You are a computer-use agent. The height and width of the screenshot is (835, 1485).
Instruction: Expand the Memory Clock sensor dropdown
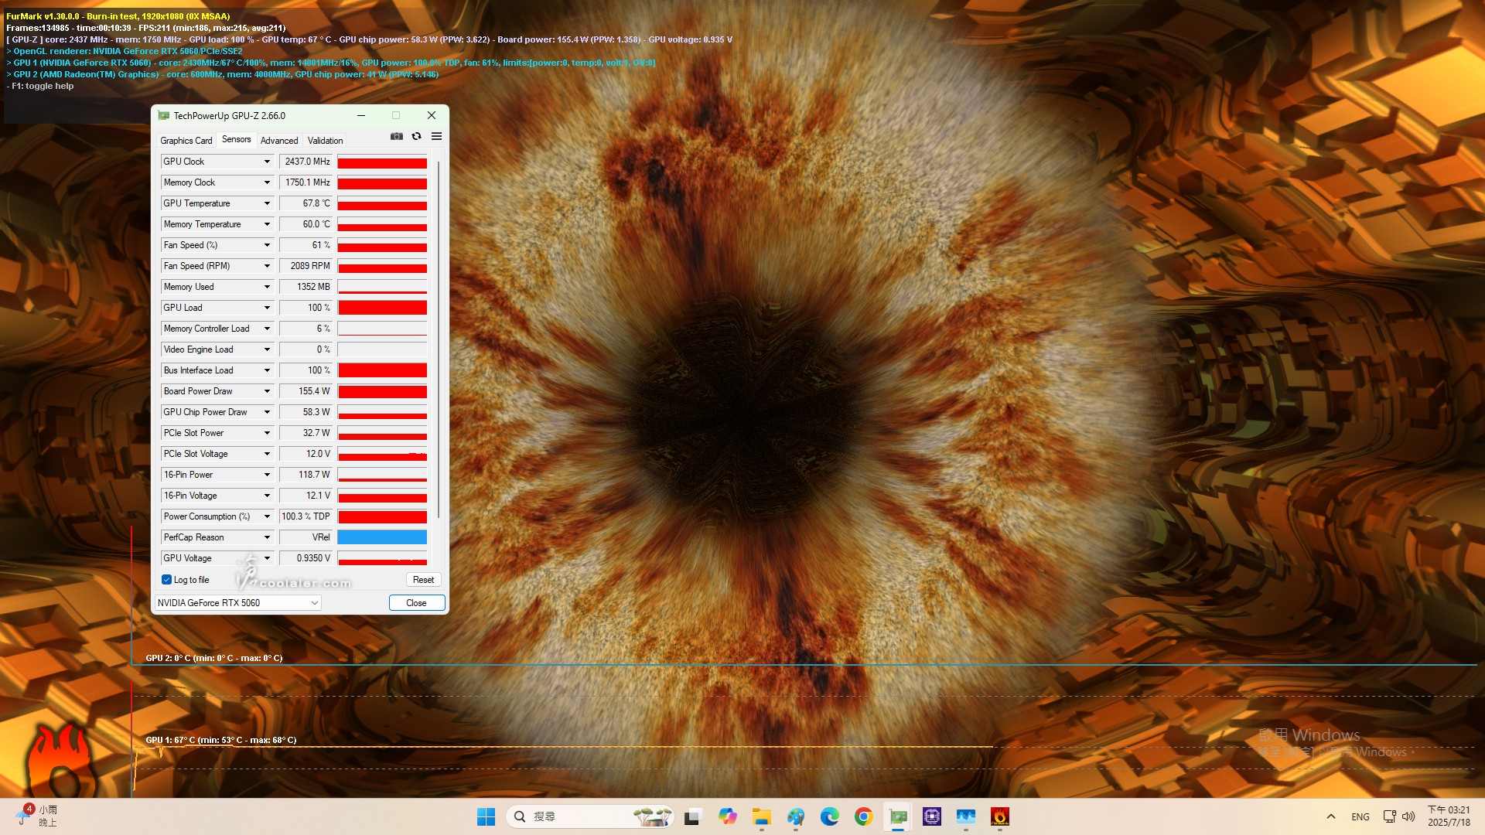(267, 182)
